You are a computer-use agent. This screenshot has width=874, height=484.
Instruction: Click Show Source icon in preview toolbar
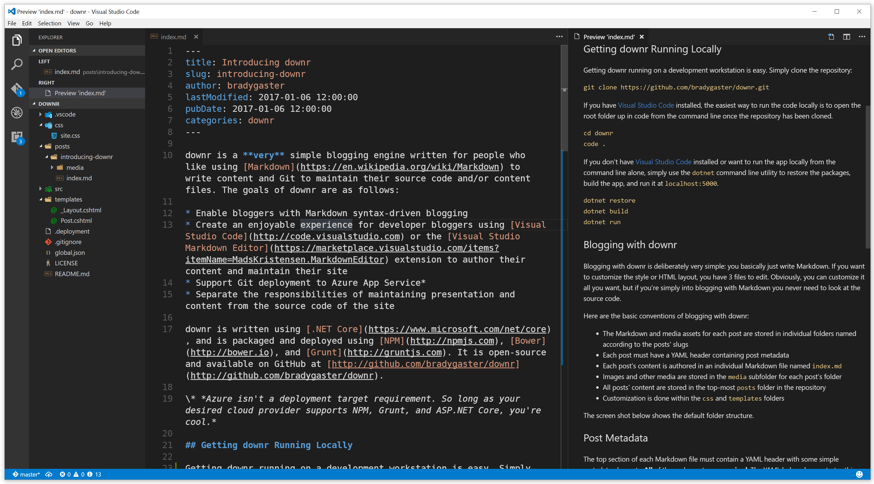(x=831, y=37)
